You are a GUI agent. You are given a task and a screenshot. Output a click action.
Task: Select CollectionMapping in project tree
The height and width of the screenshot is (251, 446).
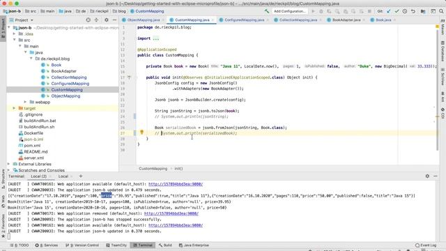(x=69, y=77)
